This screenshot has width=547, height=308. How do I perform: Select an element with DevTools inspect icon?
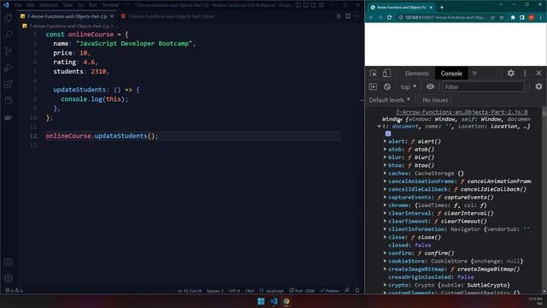pos(373,74)
